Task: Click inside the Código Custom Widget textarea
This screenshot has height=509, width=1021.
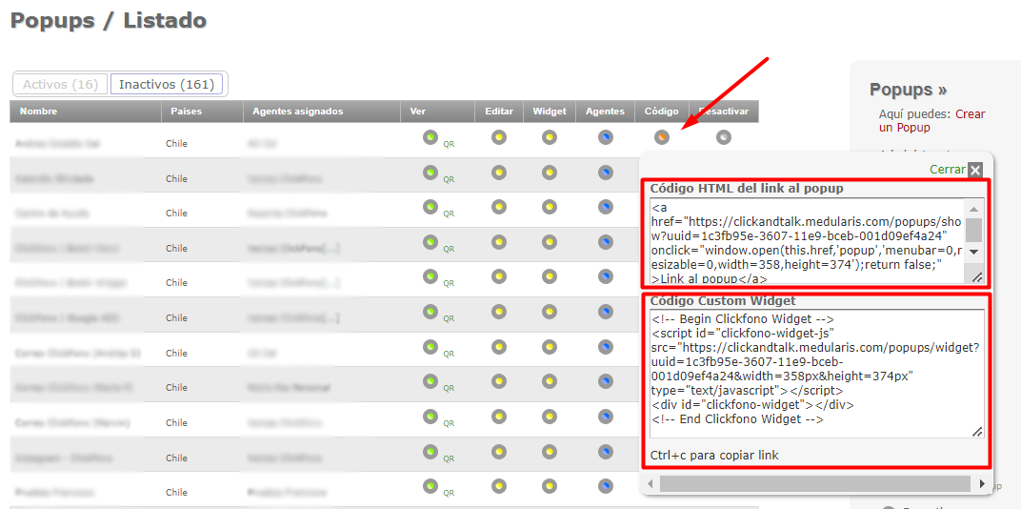Action: pos(817,374)
